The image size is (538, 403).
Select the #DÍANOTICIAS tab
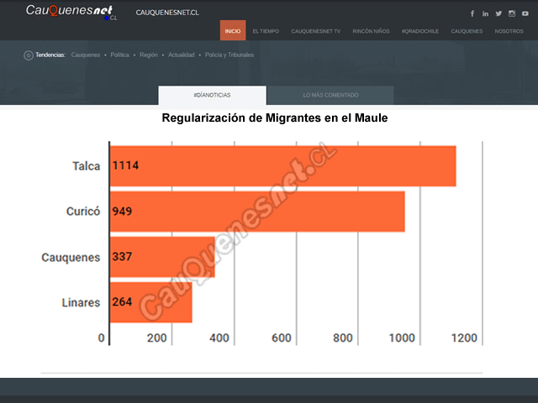212,95
